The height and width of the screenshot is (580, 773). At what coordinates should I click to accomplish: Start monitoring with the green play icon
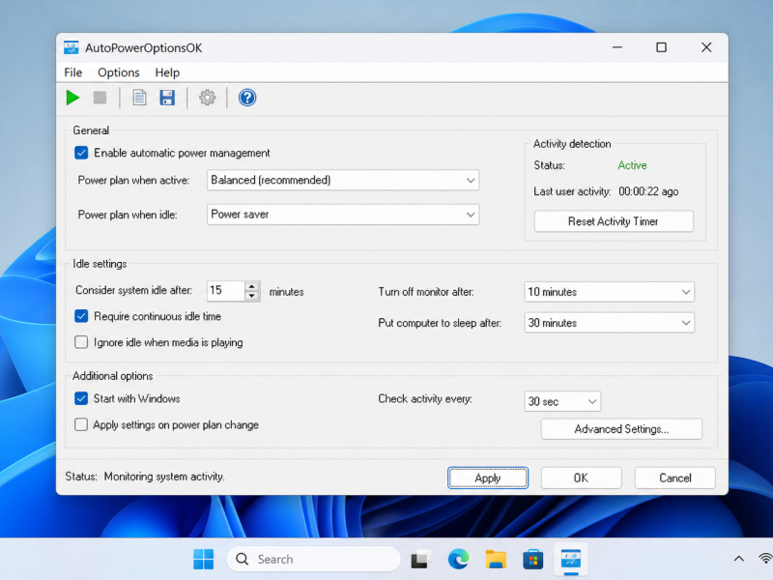pyautogui.click(x=72, y=98)
